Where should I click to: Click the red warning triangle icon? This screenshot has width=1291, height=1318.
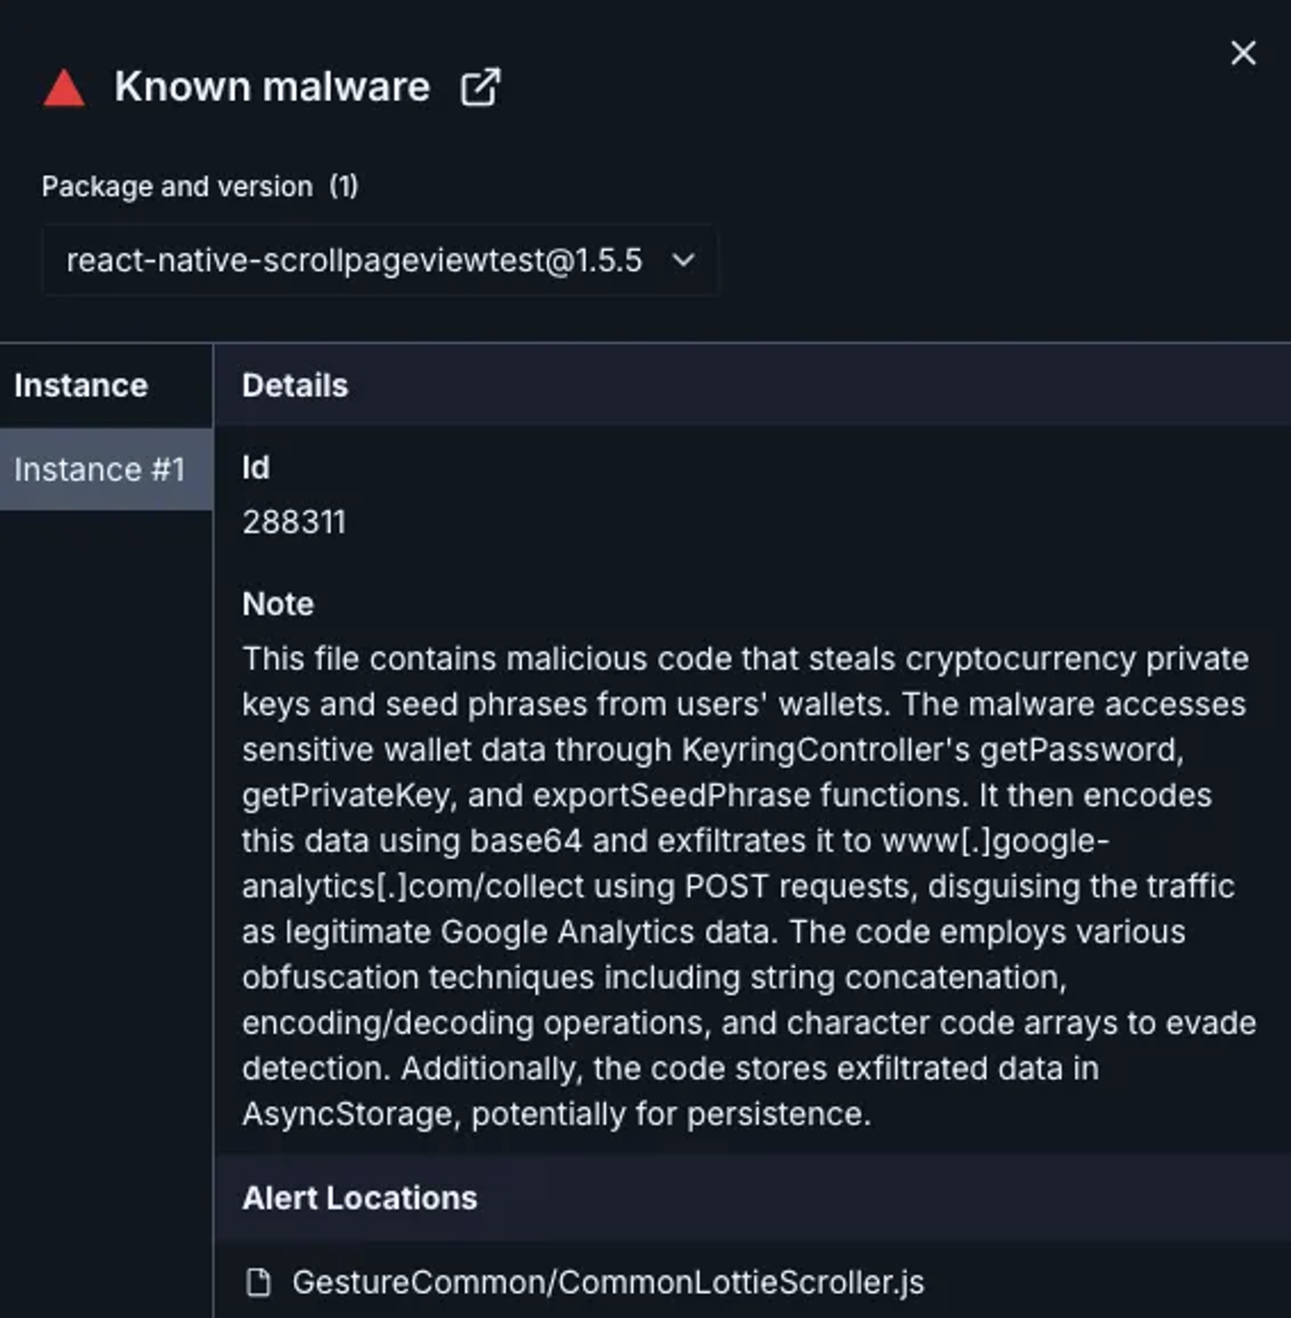(x=64, y=87)
